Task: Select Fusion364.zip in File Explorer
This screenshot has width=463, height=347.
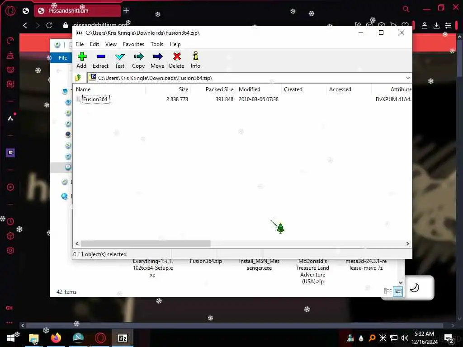Action: click(x=206, y=262)
